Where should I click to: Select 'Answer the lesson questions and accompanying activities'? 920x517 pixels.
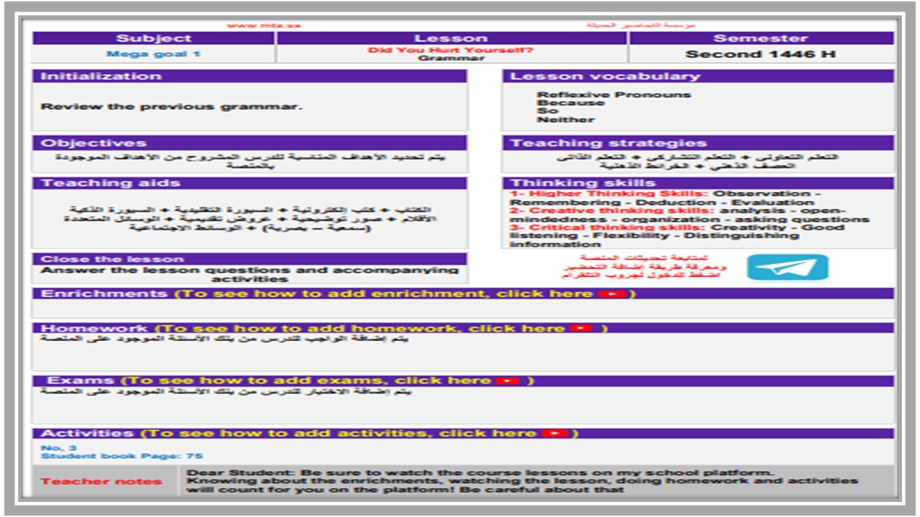(x=249, y=274)
